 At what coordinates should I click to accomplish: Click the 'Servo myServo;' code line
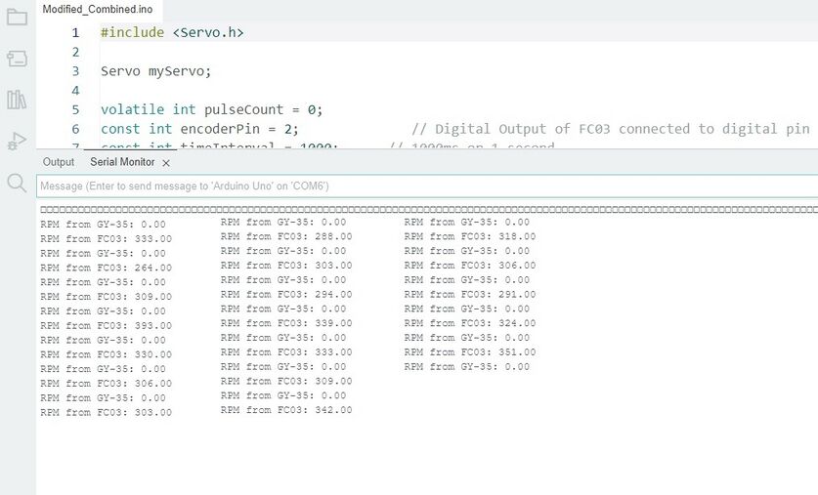(155, 71)
